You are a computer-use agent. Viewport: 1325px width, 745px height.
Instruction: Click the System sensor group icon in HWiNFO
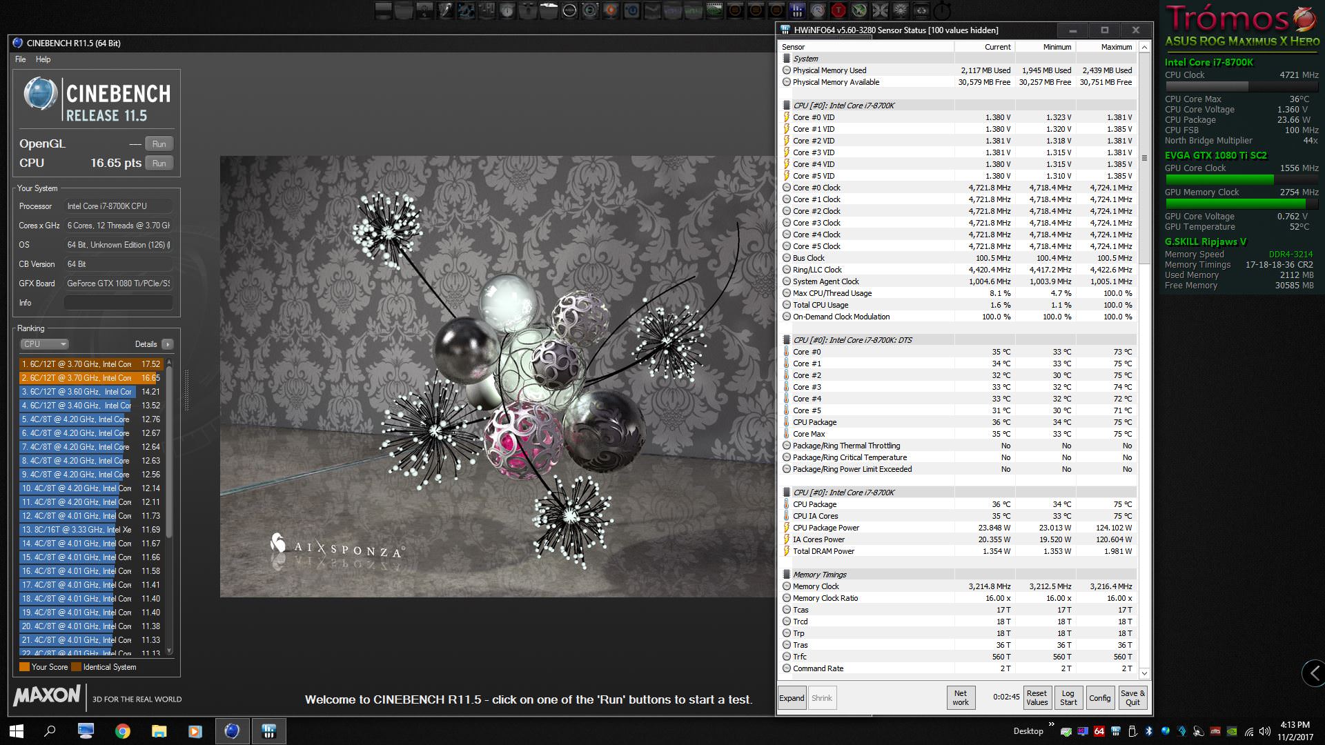coord(787,59)
